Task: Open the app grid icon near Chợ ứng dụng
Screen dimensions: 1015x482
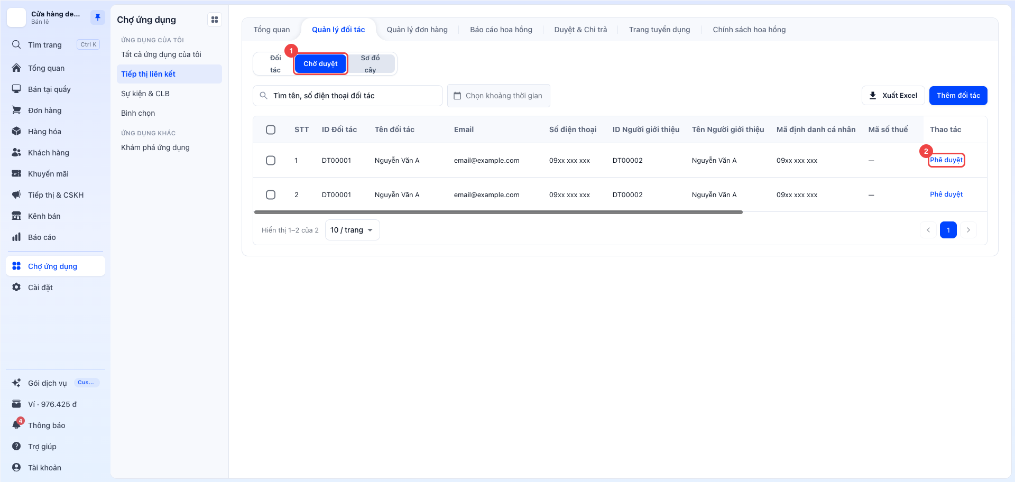Action: (215, 20)
